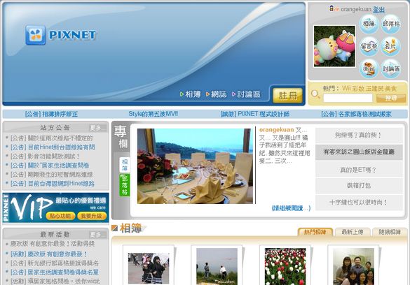Viewport: 410px width, 285px height.
Task: Click the hot keyword 美食
Action: [x=390, y=89]
